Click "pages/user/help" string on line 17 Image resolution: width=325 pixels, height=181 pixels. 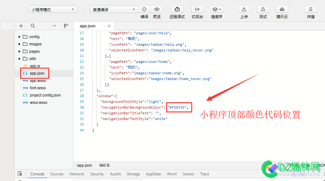(x=152, y=33)
